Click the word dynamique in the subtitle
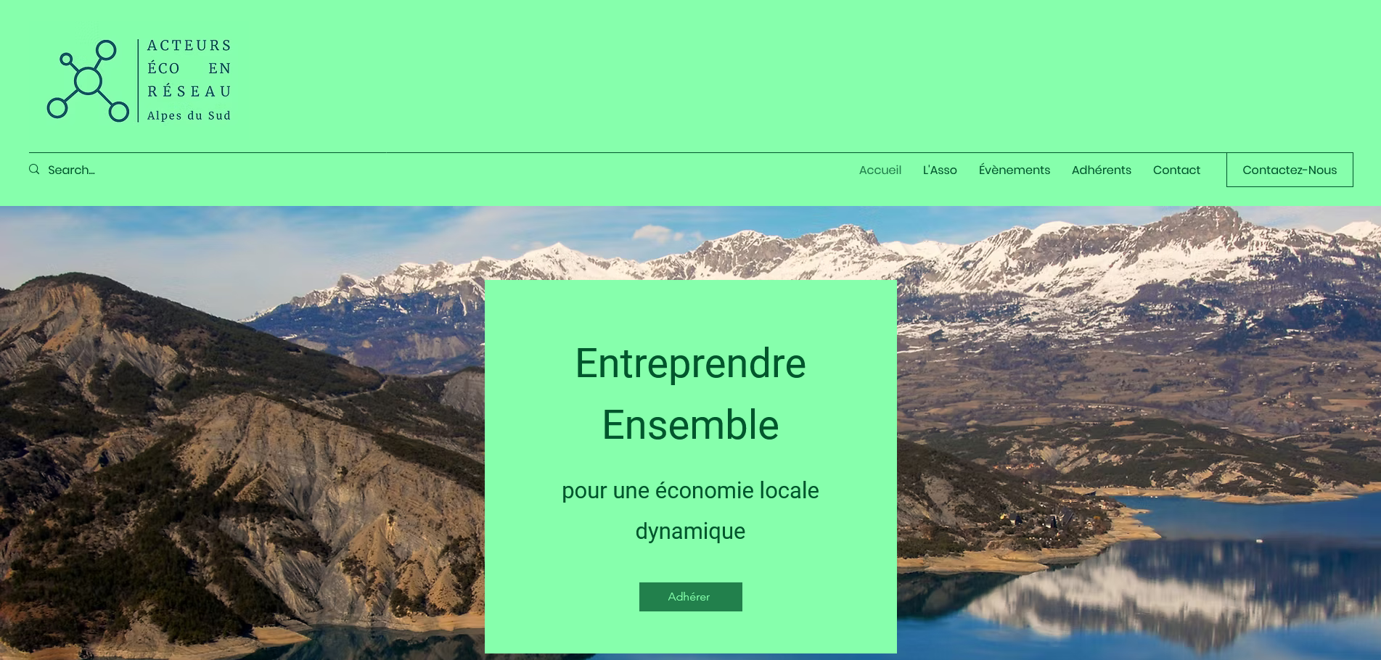This screenshot has height=660, width=1381. 691,532
